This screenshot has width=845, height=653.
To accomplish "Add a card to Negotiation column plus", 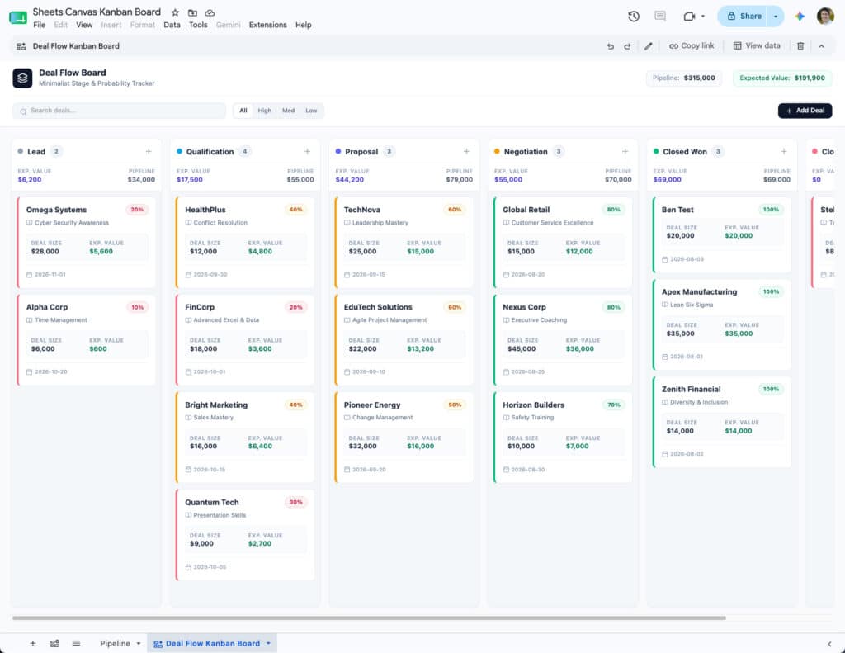I will pyautogui.click(x=625, y=152).
